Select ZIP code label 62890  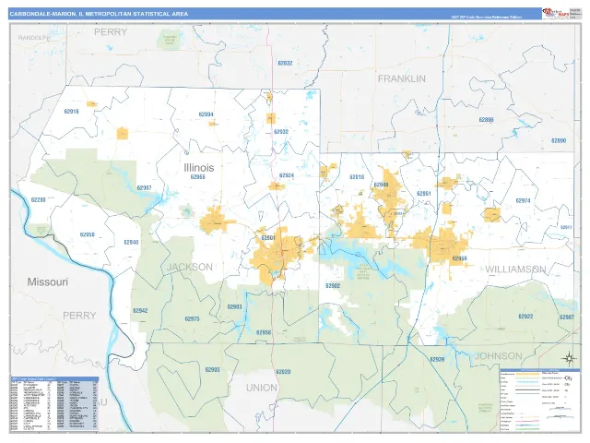click(x=559, y=141)
